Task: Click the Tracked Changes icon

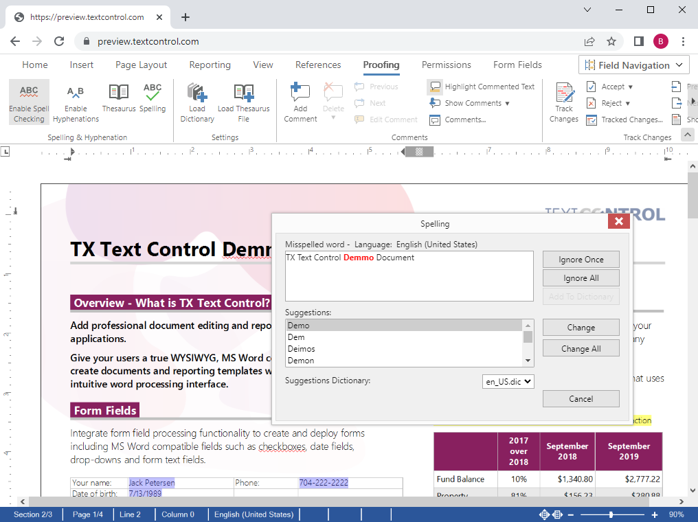Action: tap(592, 120)
